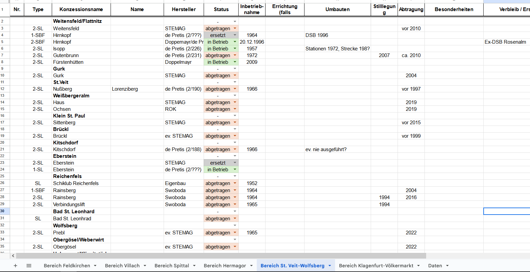
Task: Expand status dropdown for Fürstenhütten row
Action: point(235,62)
